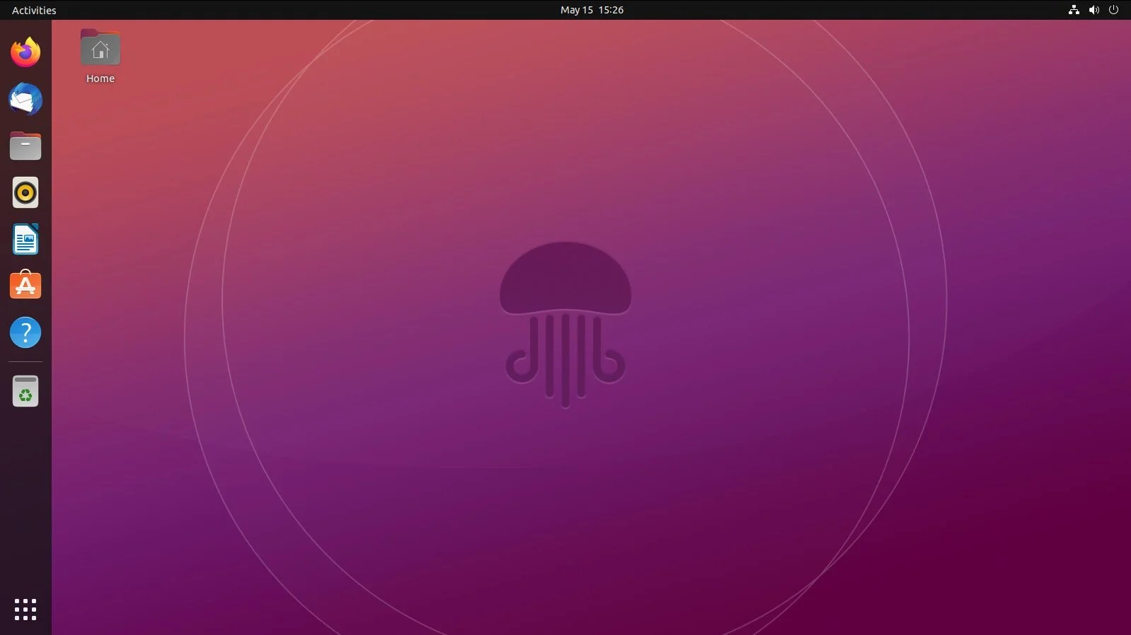The image size is (1131, 635).
Task: Open the Trash in the dock
Action: (25, 391)
